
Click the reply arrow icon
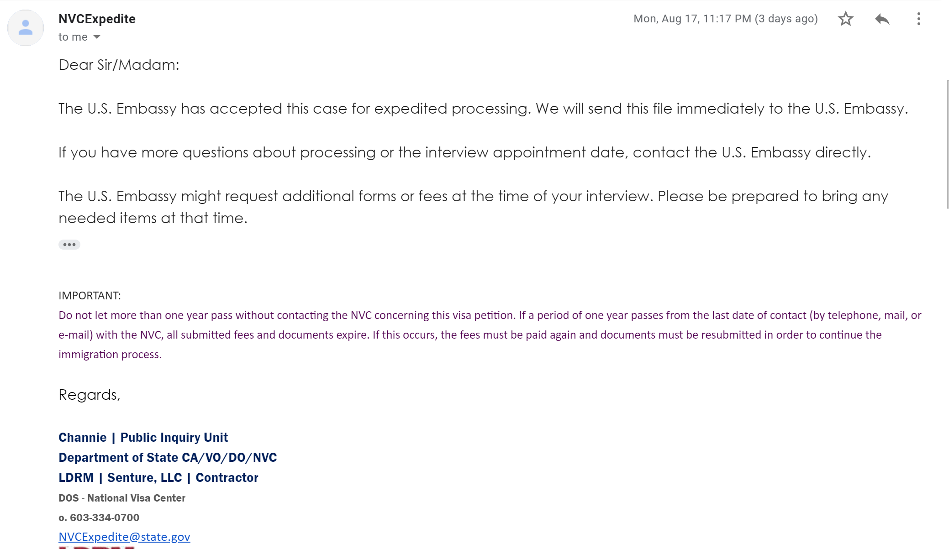pos(882,19)
